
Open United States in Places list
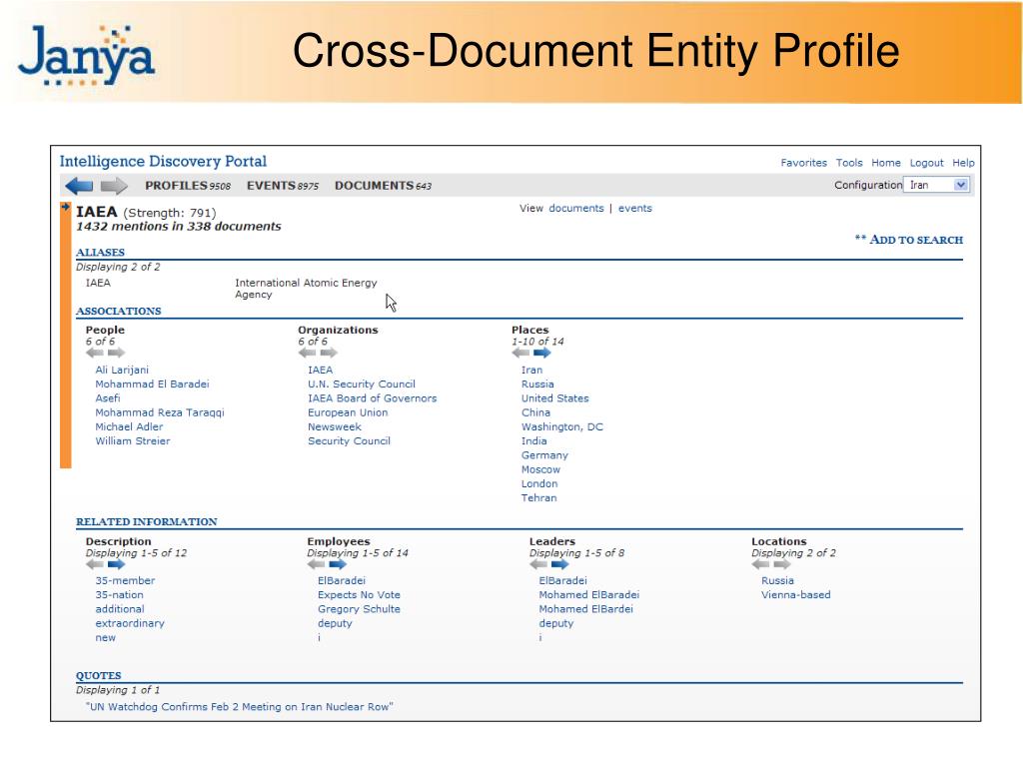click(x=555, y=398)
